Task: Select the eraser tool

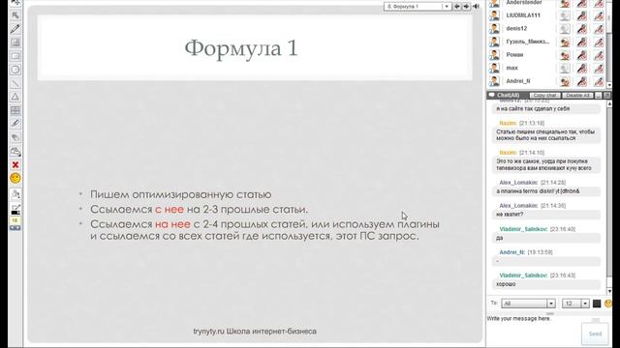Action: coord(15,137)
